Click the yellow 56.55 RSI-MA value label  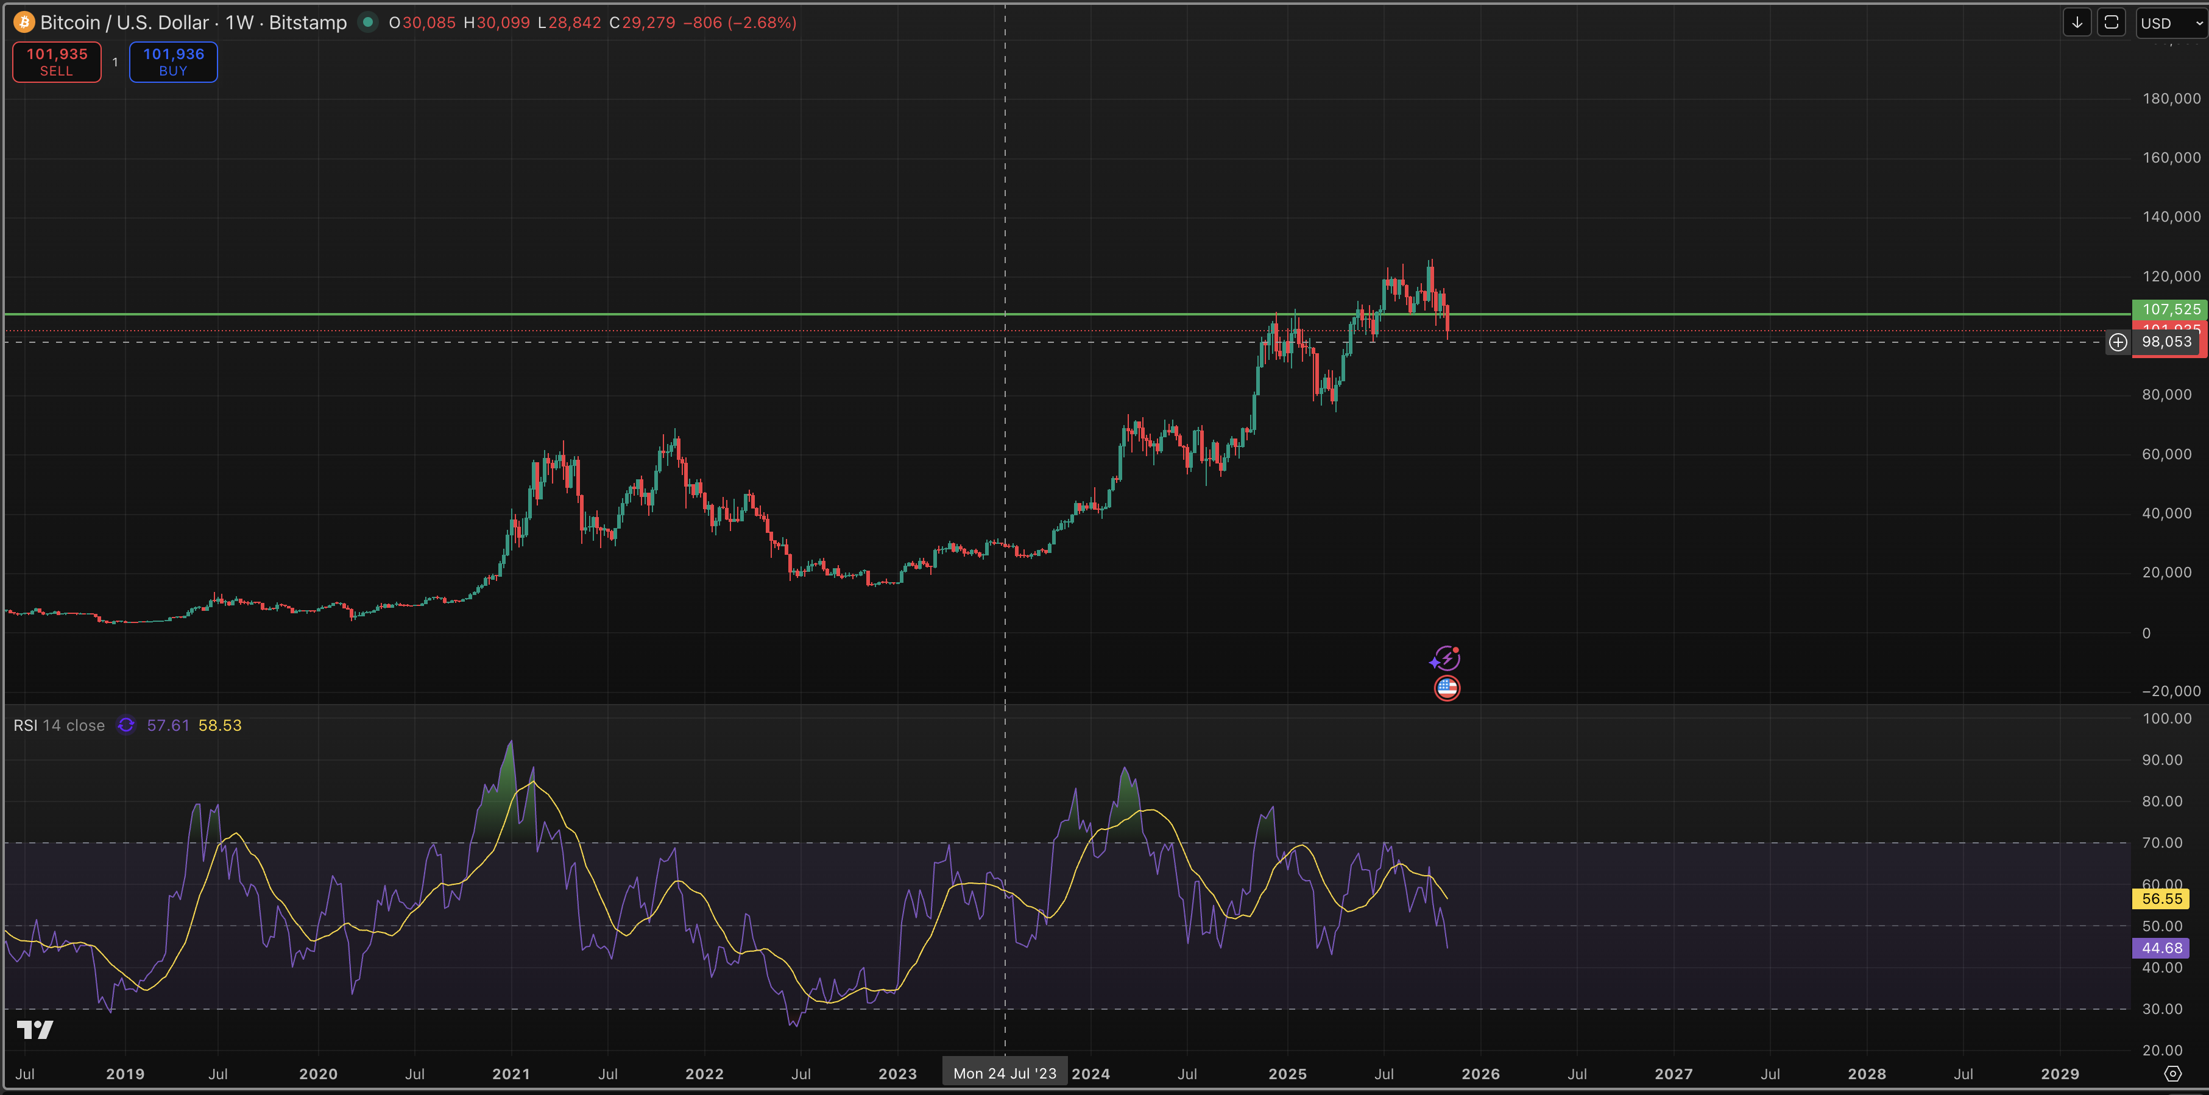click(2161, 899)
